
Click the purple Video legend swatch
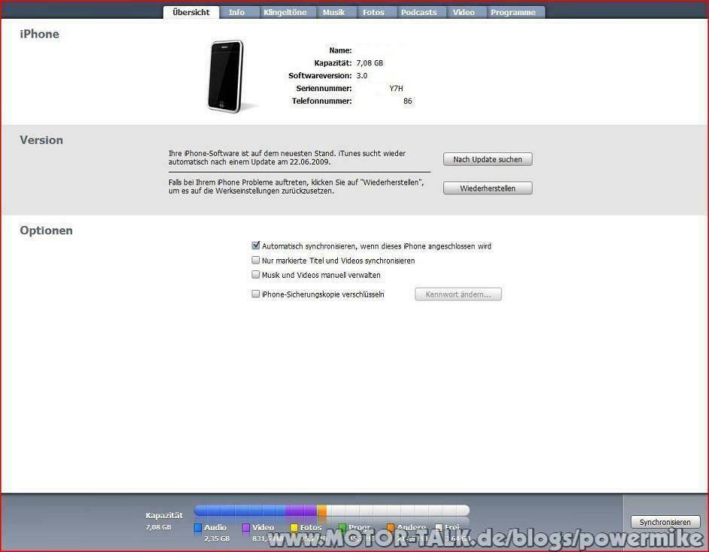pyautogui.click(x=246, y=528)
